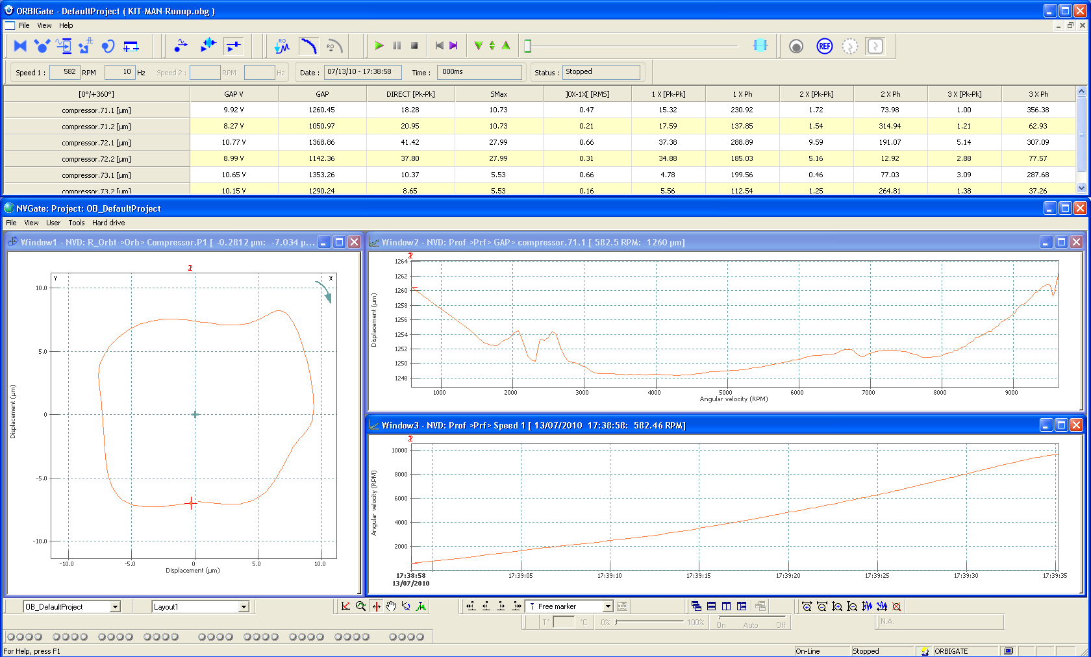Click the tile vertically icon
The image size is (1091, 657).
(x=726, y=606)
